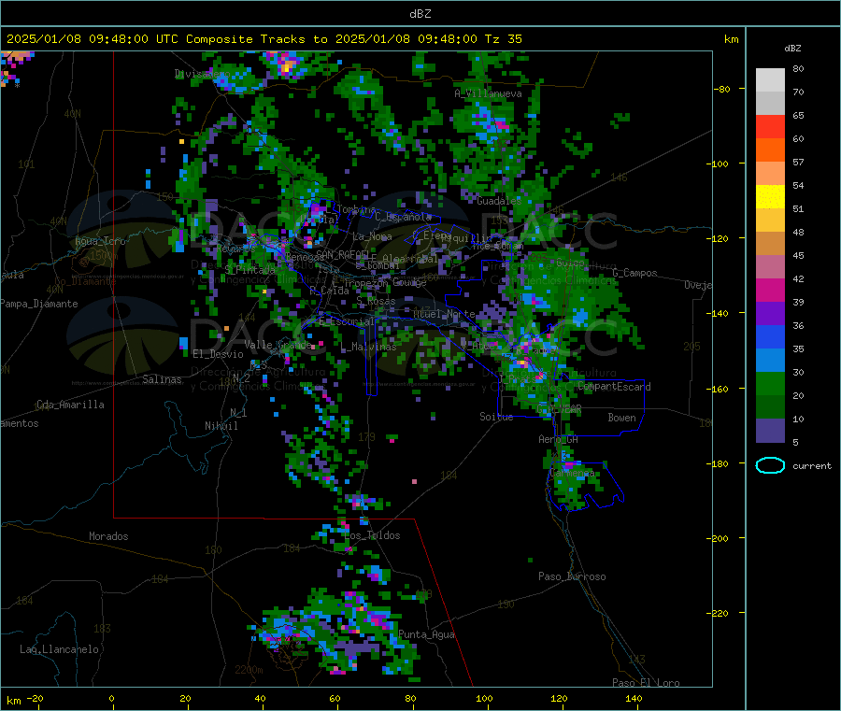Select the yellow 51-54 dBZ legend swatch
This screenshot has width=841, height=711.
click(770, 197)
